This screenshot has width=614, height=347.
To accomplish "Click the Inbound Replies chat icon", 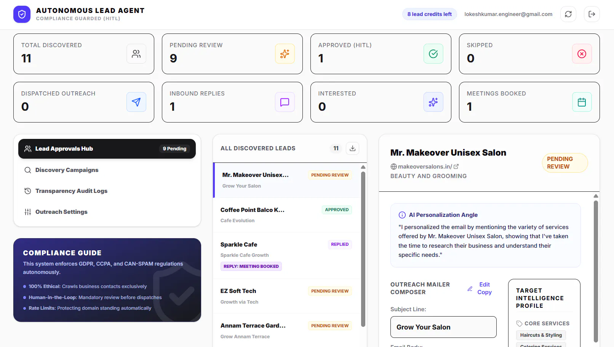I will [285, 102].
